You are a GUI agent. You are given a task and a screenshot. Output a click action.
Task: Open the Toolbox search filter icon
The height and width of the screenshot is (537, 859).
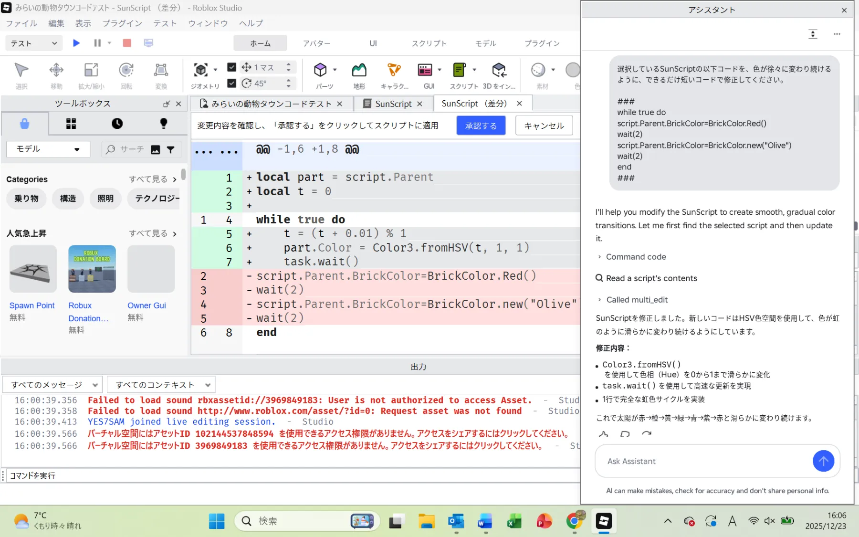pyautogui.click(x=170, y=149)
